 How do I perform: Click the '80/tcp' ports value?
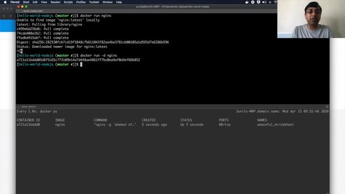(x=225, y=124)
